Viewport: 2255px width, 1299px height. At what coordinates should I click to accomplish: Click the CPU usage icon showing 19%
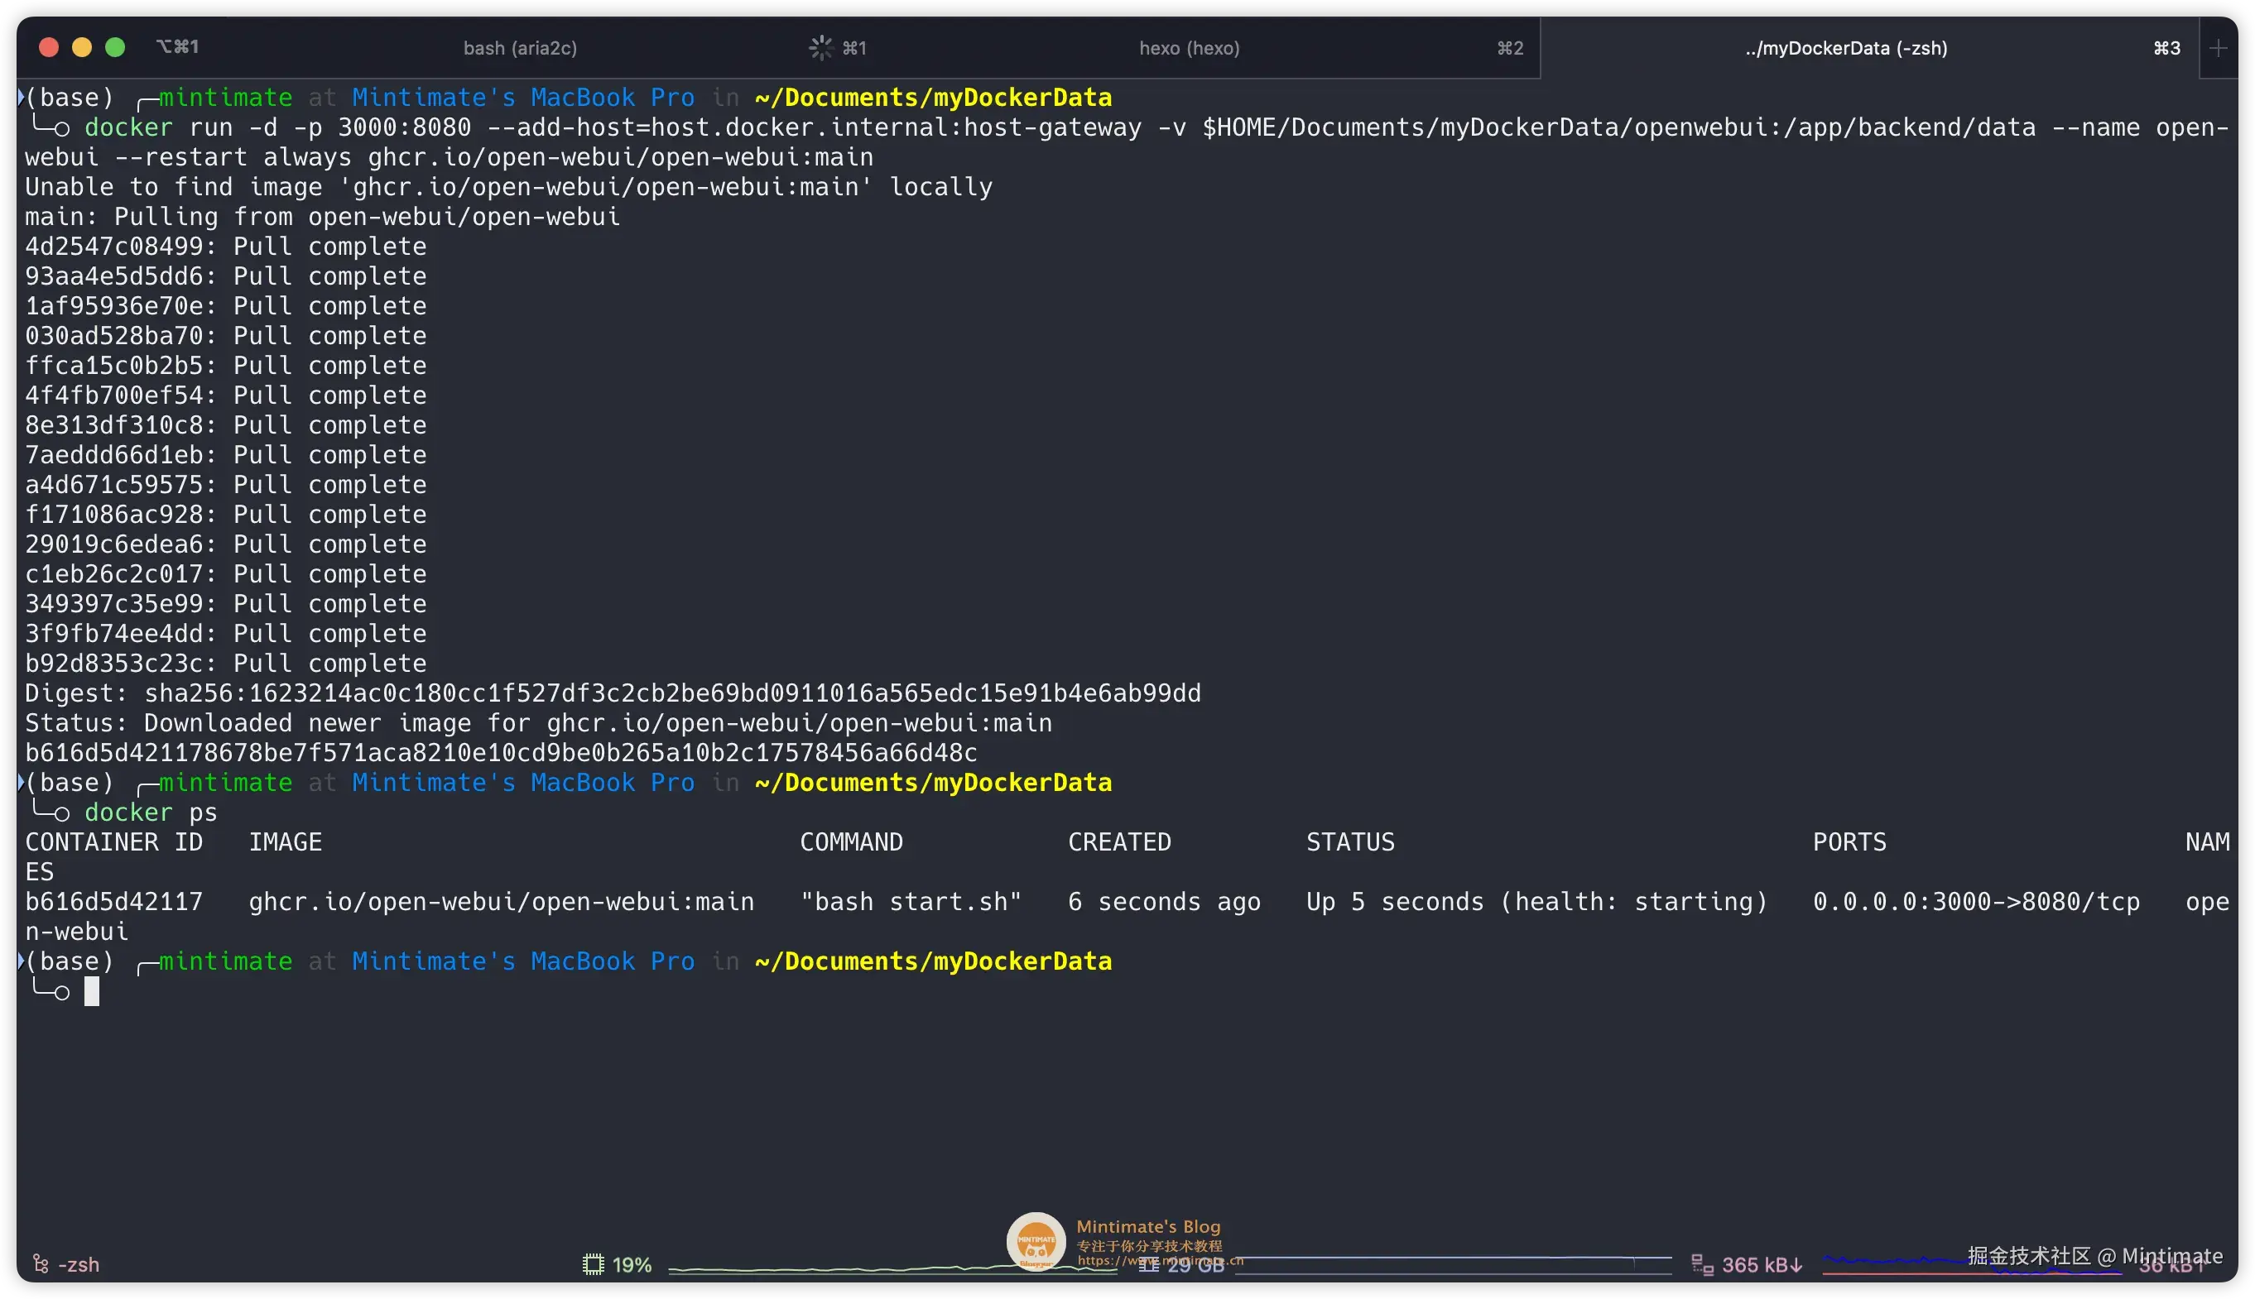click(594, 1263)
